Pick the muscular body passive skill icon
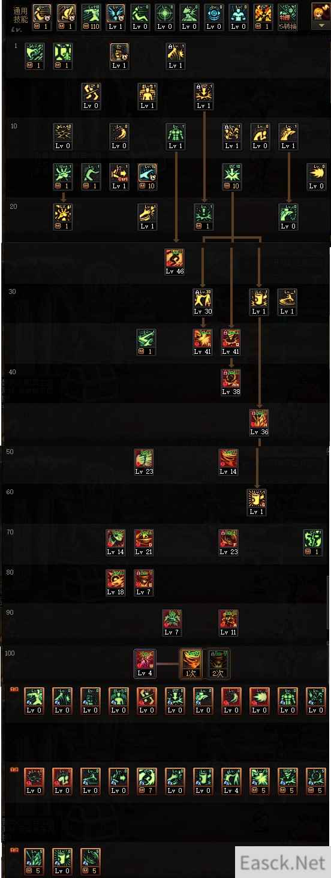 (x=175, y=136)
